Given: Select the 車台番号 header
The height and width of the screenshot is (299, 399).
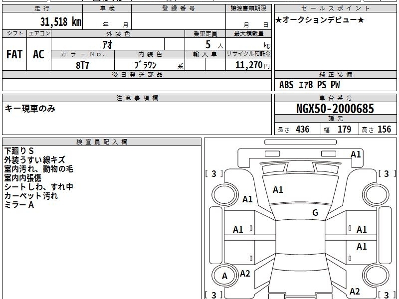Looking at the screenshot, I should pyautogui.click(x=335, y=98).
